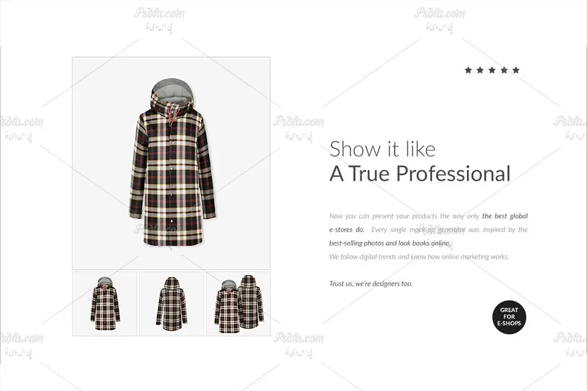Screen dimensions: 587x391
Task: Click the black 'Great for E-Shops' badge
Action: tap(509, 317)
